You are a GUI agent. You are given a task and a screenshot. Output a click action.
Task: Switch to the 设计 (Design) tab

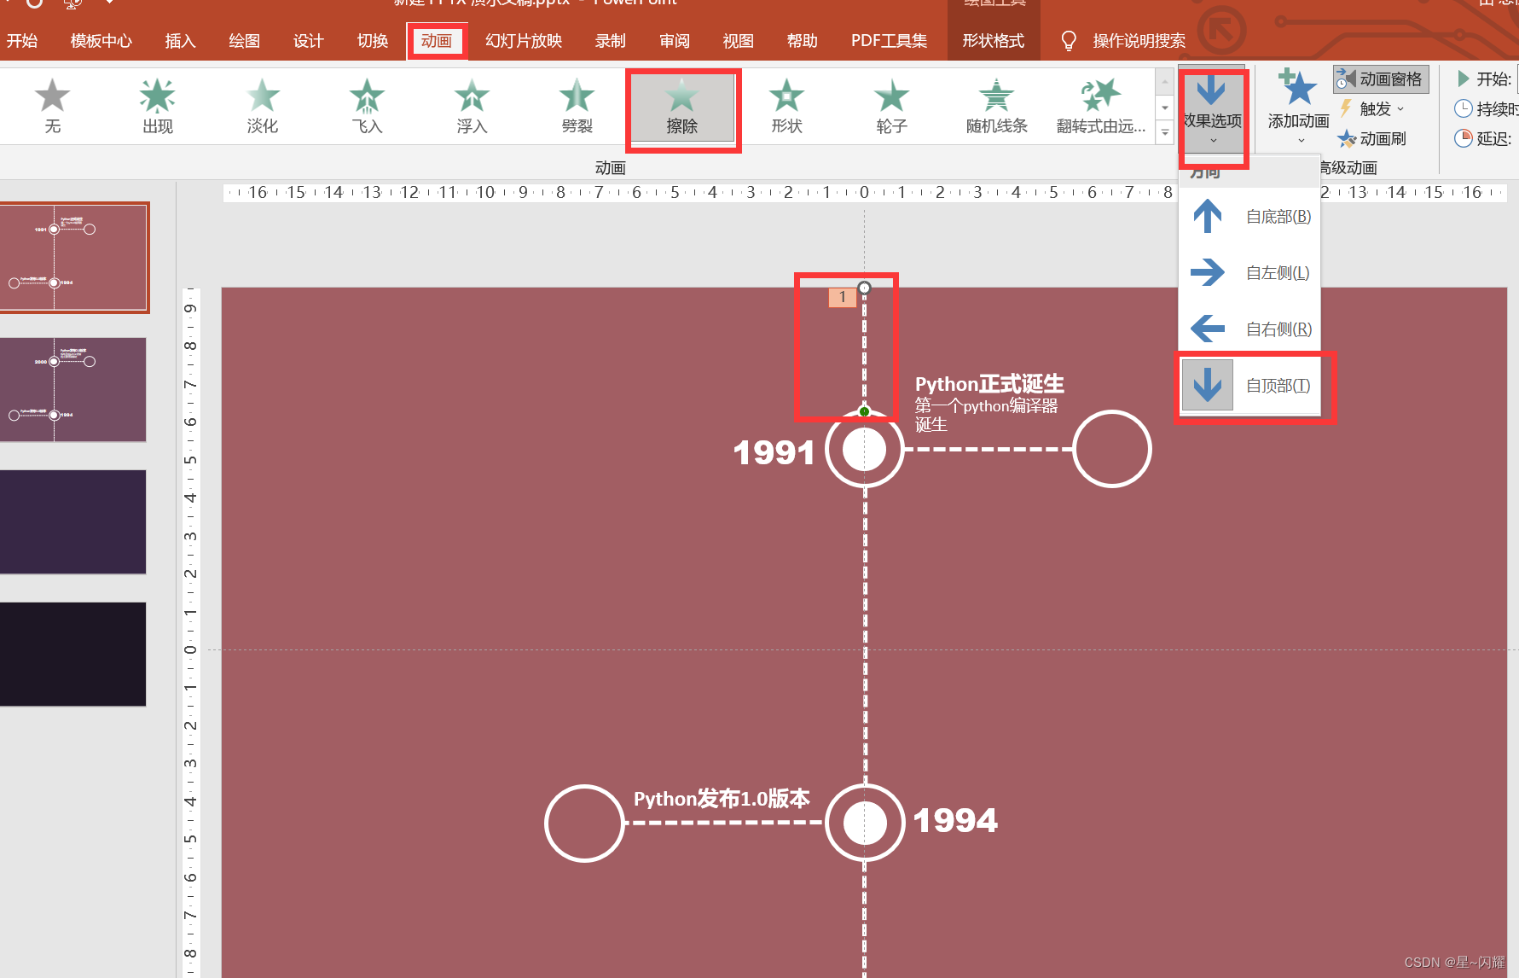pyautogui.click(x=308, y=41)
